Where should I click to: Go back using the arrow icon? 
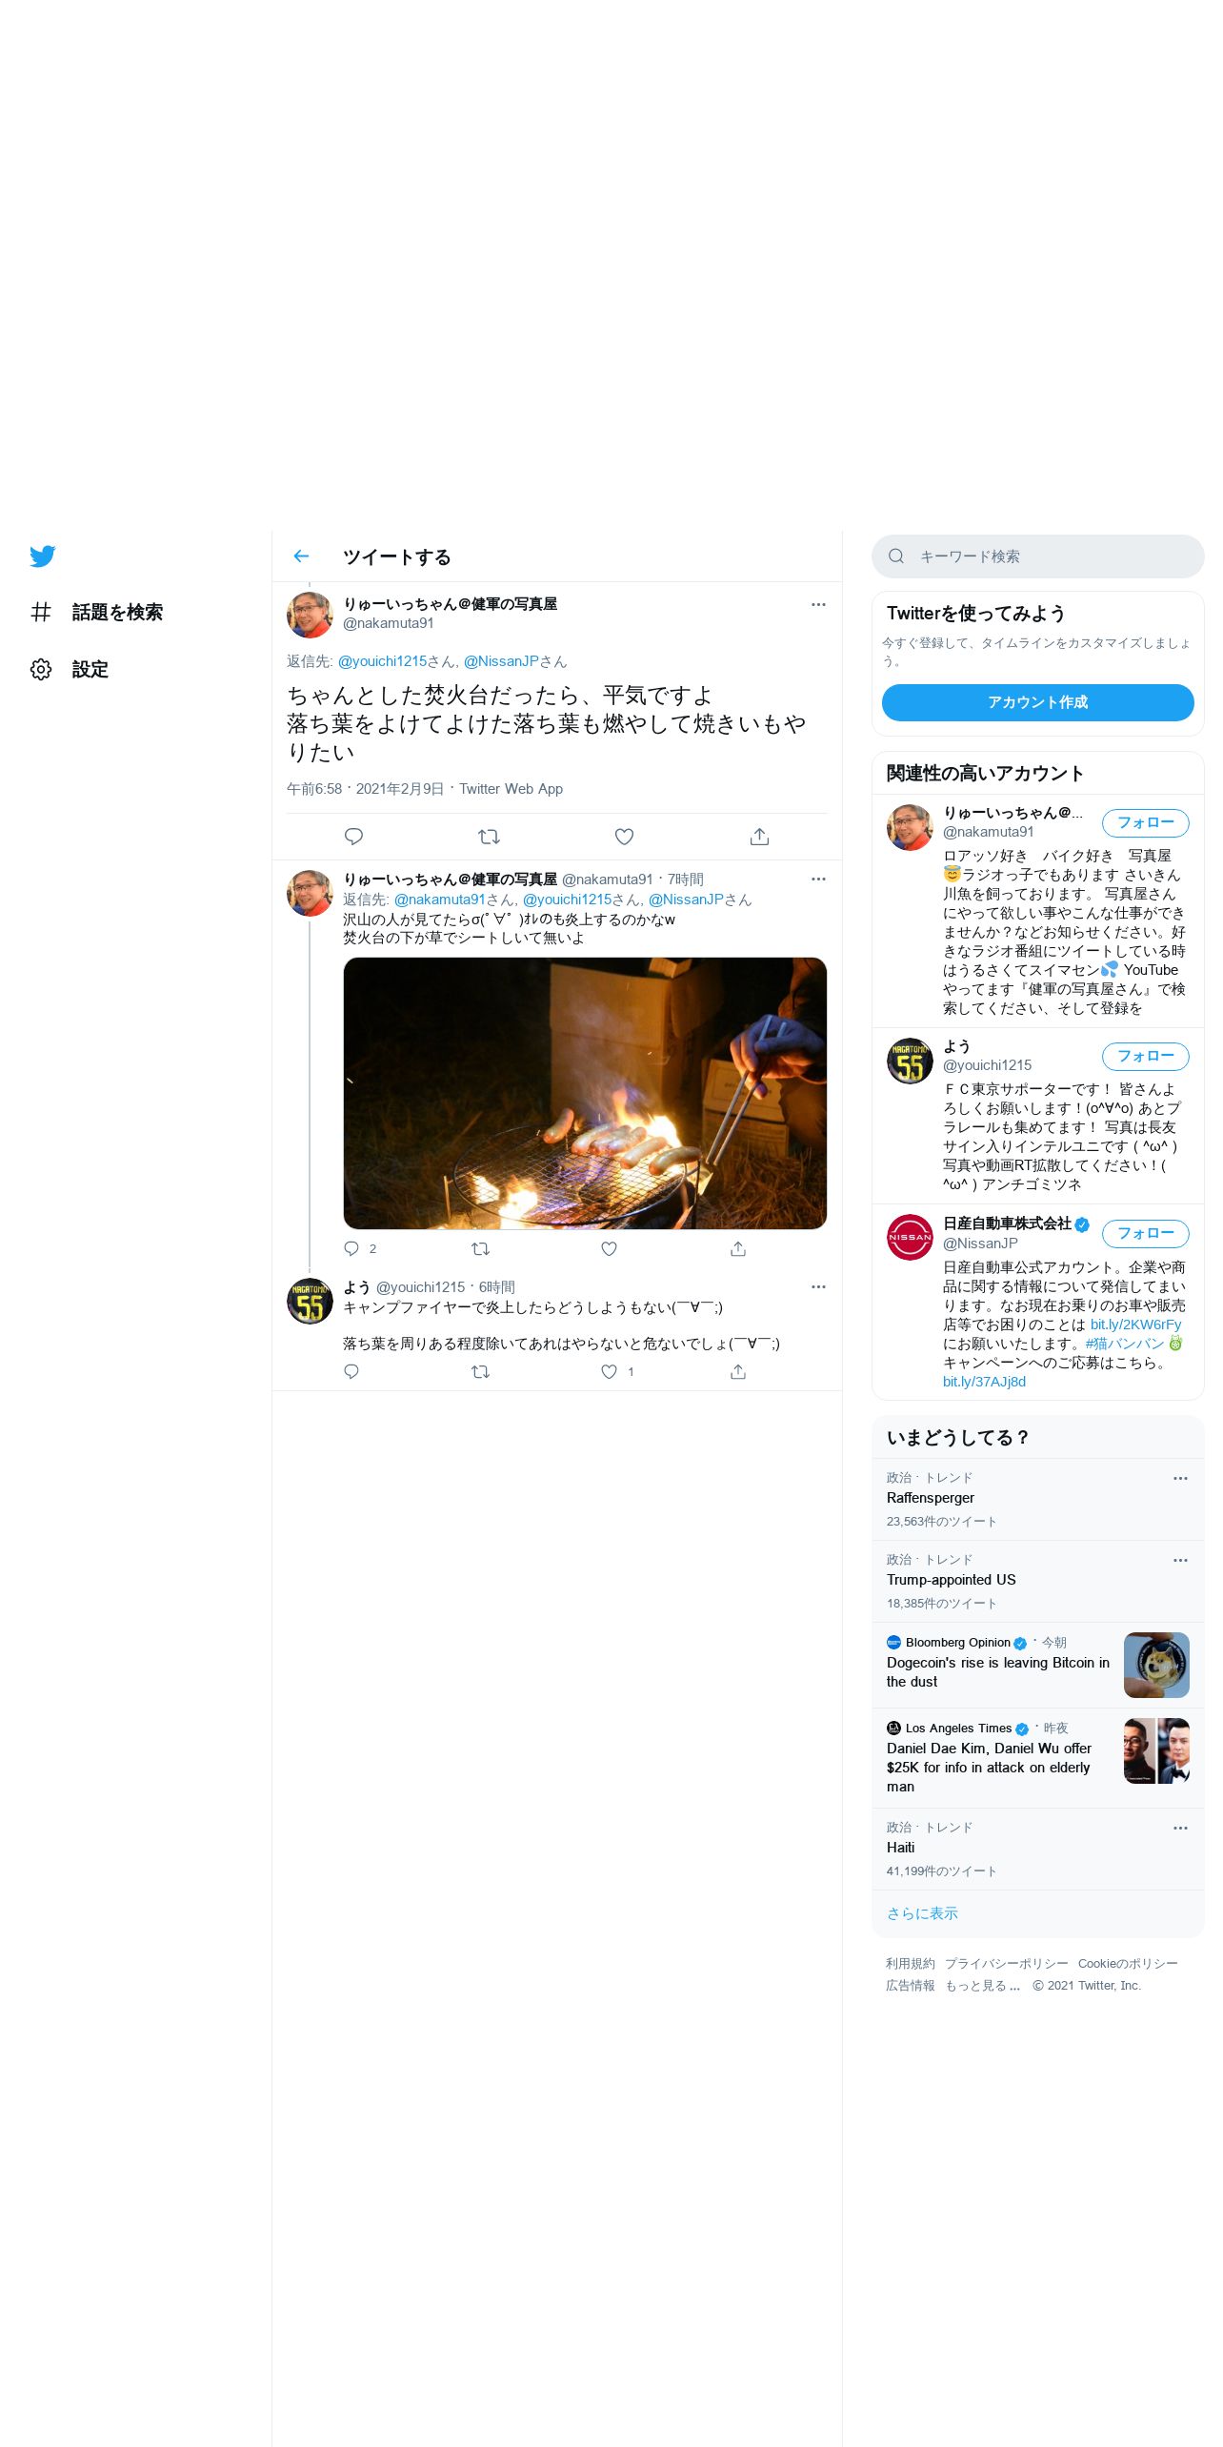pos(301,556)
